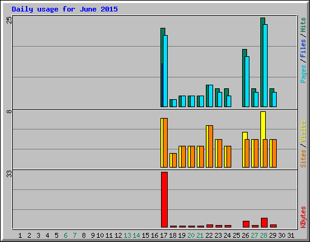Click day 30 on the x-axis
The image size is (310, 242).
tap(282, 235)
